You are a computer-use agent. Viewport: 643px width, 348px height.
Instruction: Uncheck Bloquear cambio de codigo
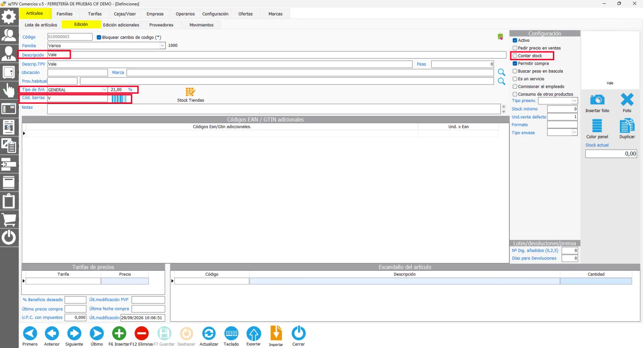click(99, 37)
